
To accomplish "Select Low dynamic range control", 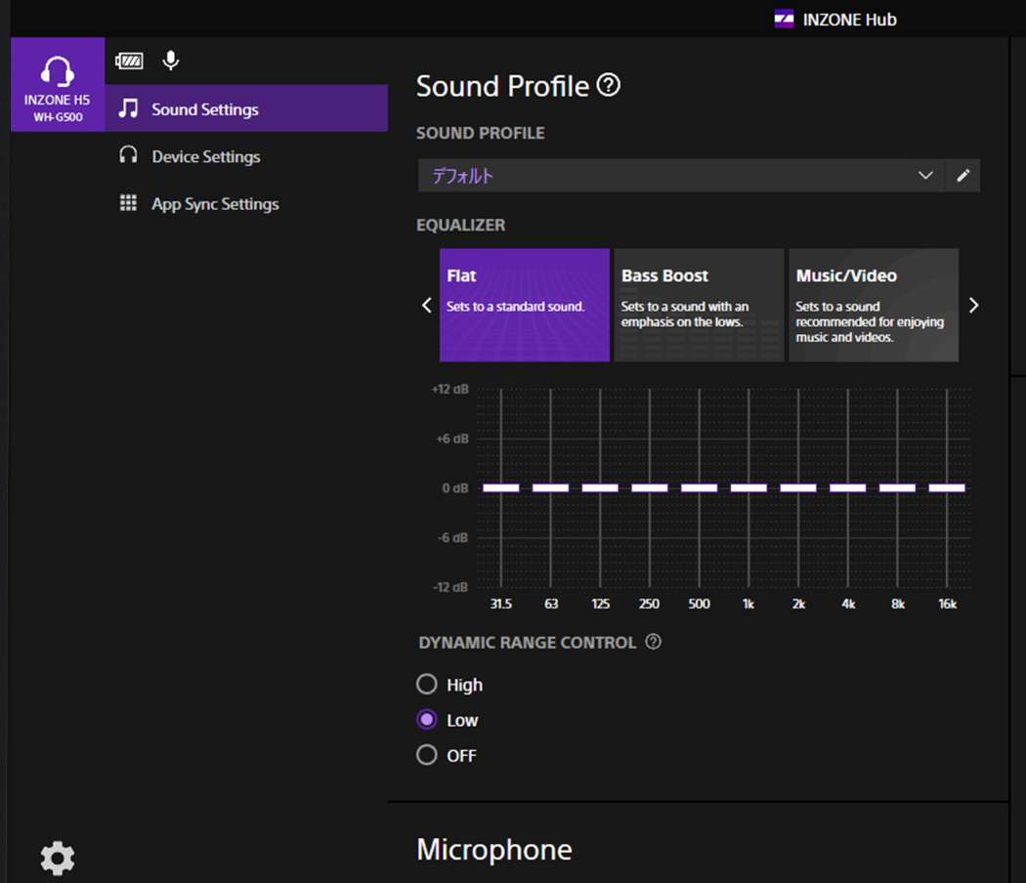I will pos(427,720).
